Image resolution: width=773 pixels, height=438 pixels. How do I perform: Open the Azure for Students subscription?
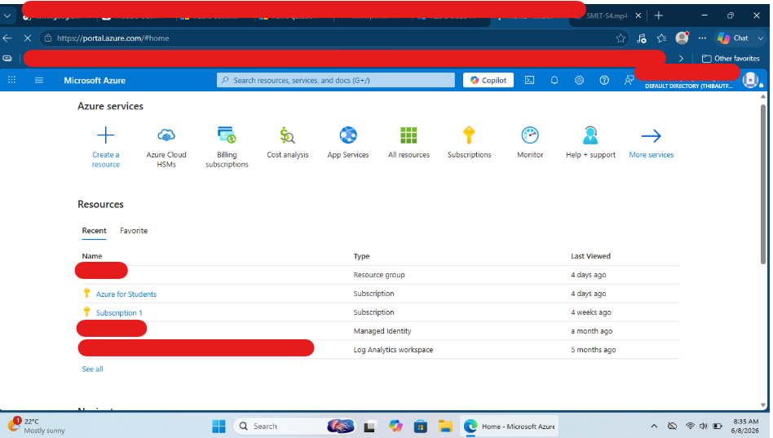(x=126, y=294)
